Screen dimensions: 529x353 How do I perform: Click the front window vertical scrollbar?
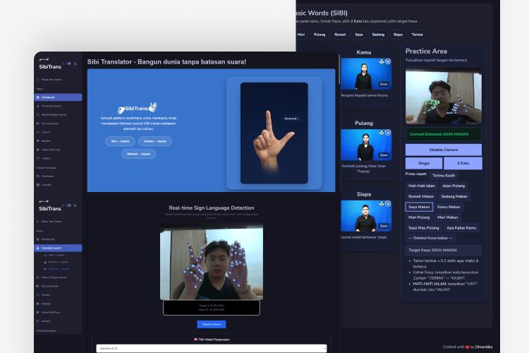coord(339,69)
